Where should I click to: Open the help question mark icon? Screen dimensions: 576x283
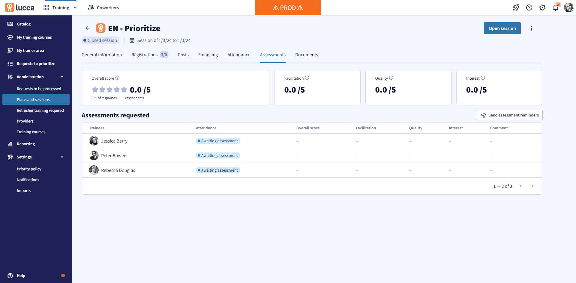pos(529,7)
